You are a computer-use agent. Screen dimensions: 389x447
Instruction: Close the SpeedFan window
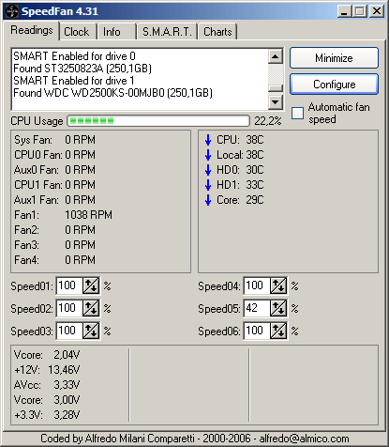click(377, 11)
